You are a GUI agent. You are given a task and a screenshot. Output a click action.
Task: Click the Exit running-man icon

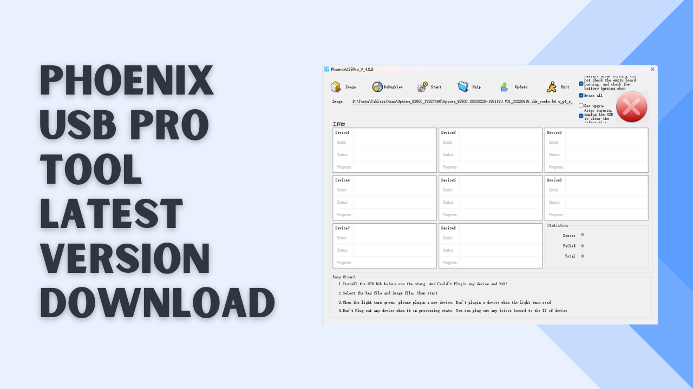pos(551,87)
